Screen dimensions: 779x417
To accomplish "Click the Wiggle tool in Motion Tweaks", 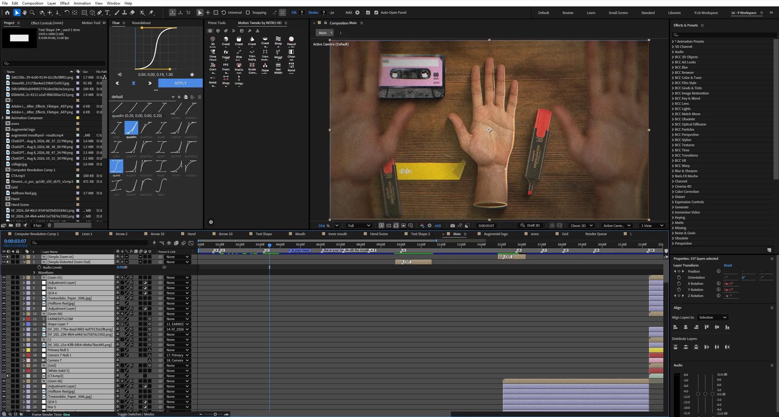I will click(x=278, y=54).
